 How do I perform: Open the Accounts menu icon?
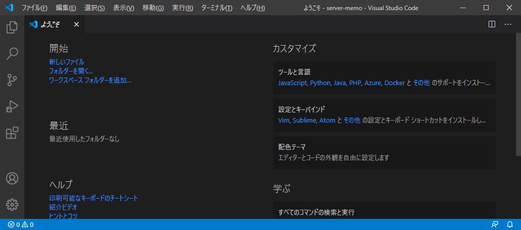12,178
